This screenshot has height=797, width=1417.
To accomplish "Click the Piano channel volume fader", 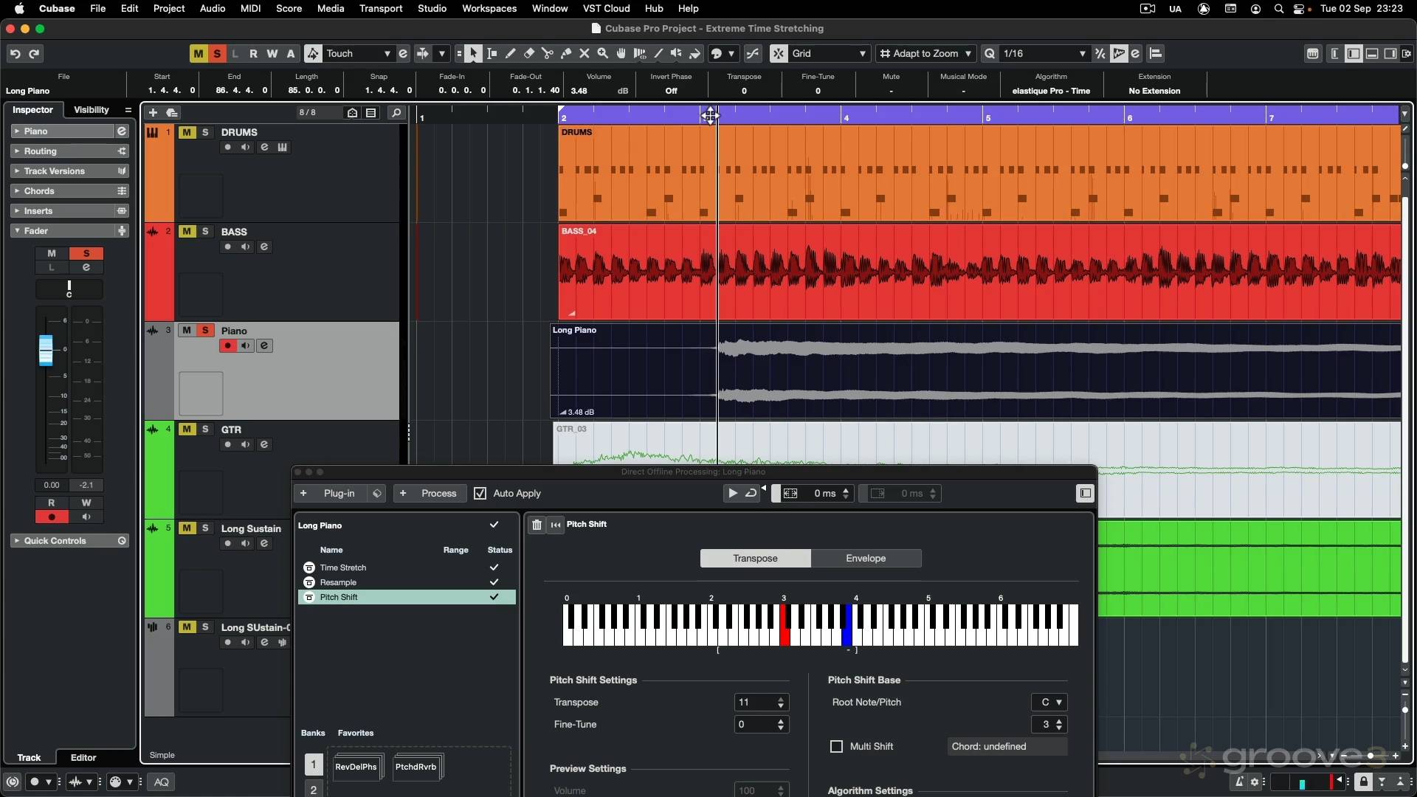I will pyautogui.click(x=46, y=351).
